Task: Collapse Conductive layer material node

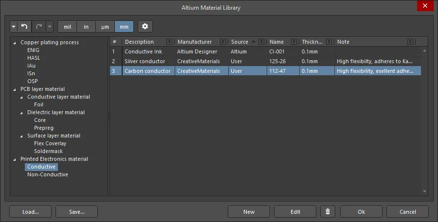Action: pos(21,97)
